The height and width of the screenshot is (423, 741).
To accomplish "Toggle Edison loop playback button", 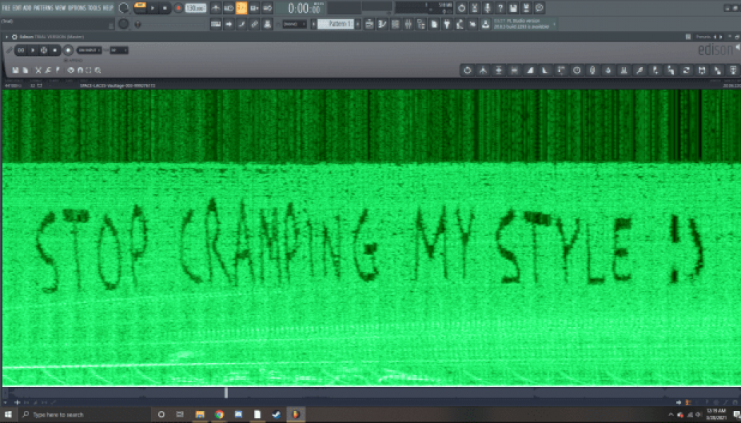I will (x=21, y=50).
